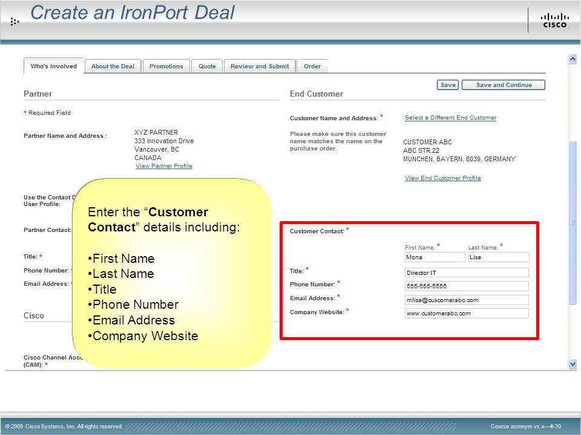
Task: Click the Save and Continue button
Action: pos(504,85)
